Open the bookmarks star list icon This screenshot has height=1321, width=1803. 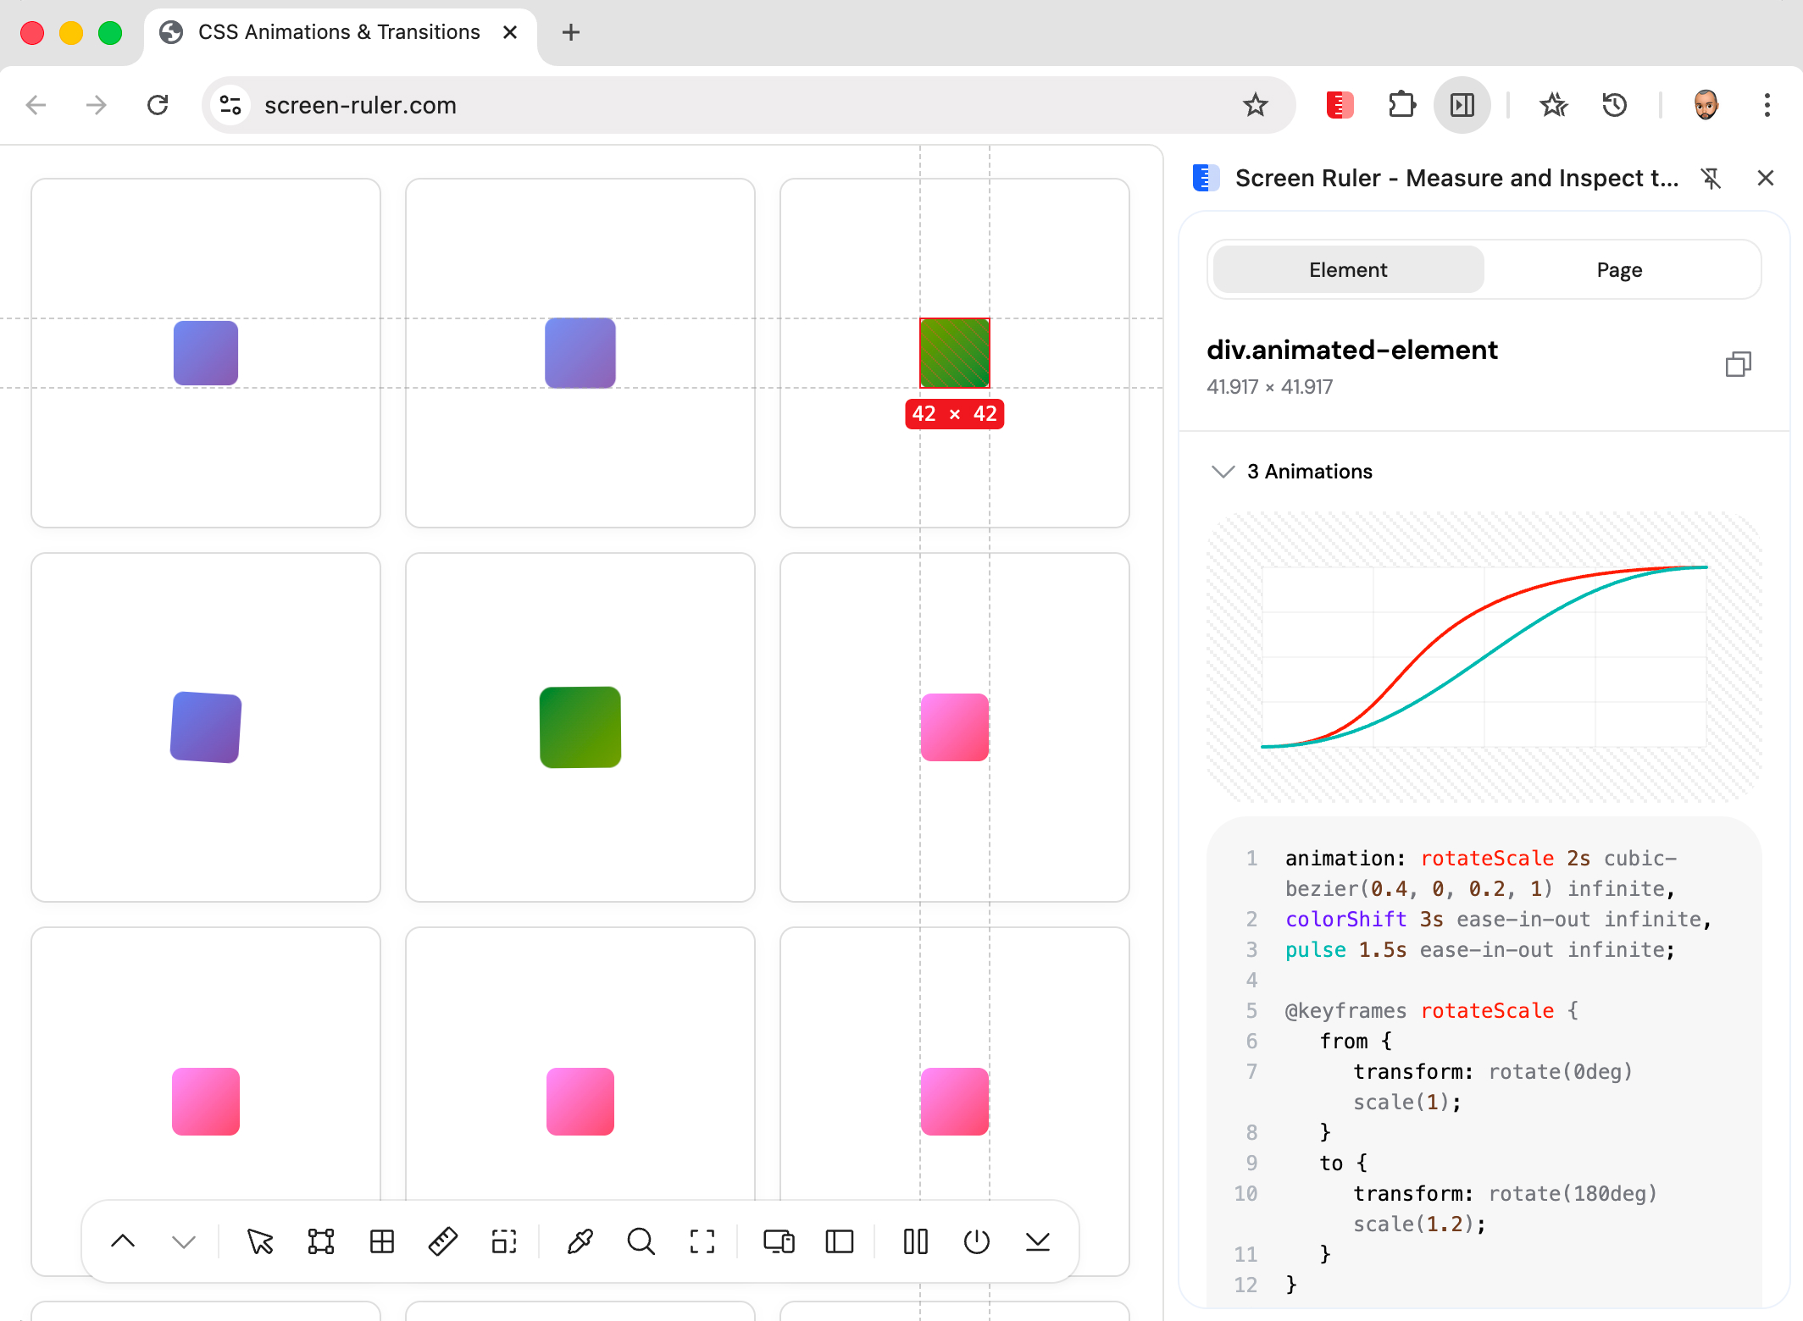pos(1554,105)
